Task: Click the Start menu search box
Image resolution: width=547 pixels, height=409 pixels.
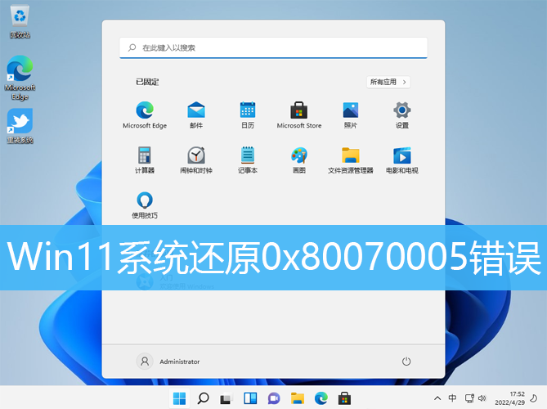Action: pos(273,48)
